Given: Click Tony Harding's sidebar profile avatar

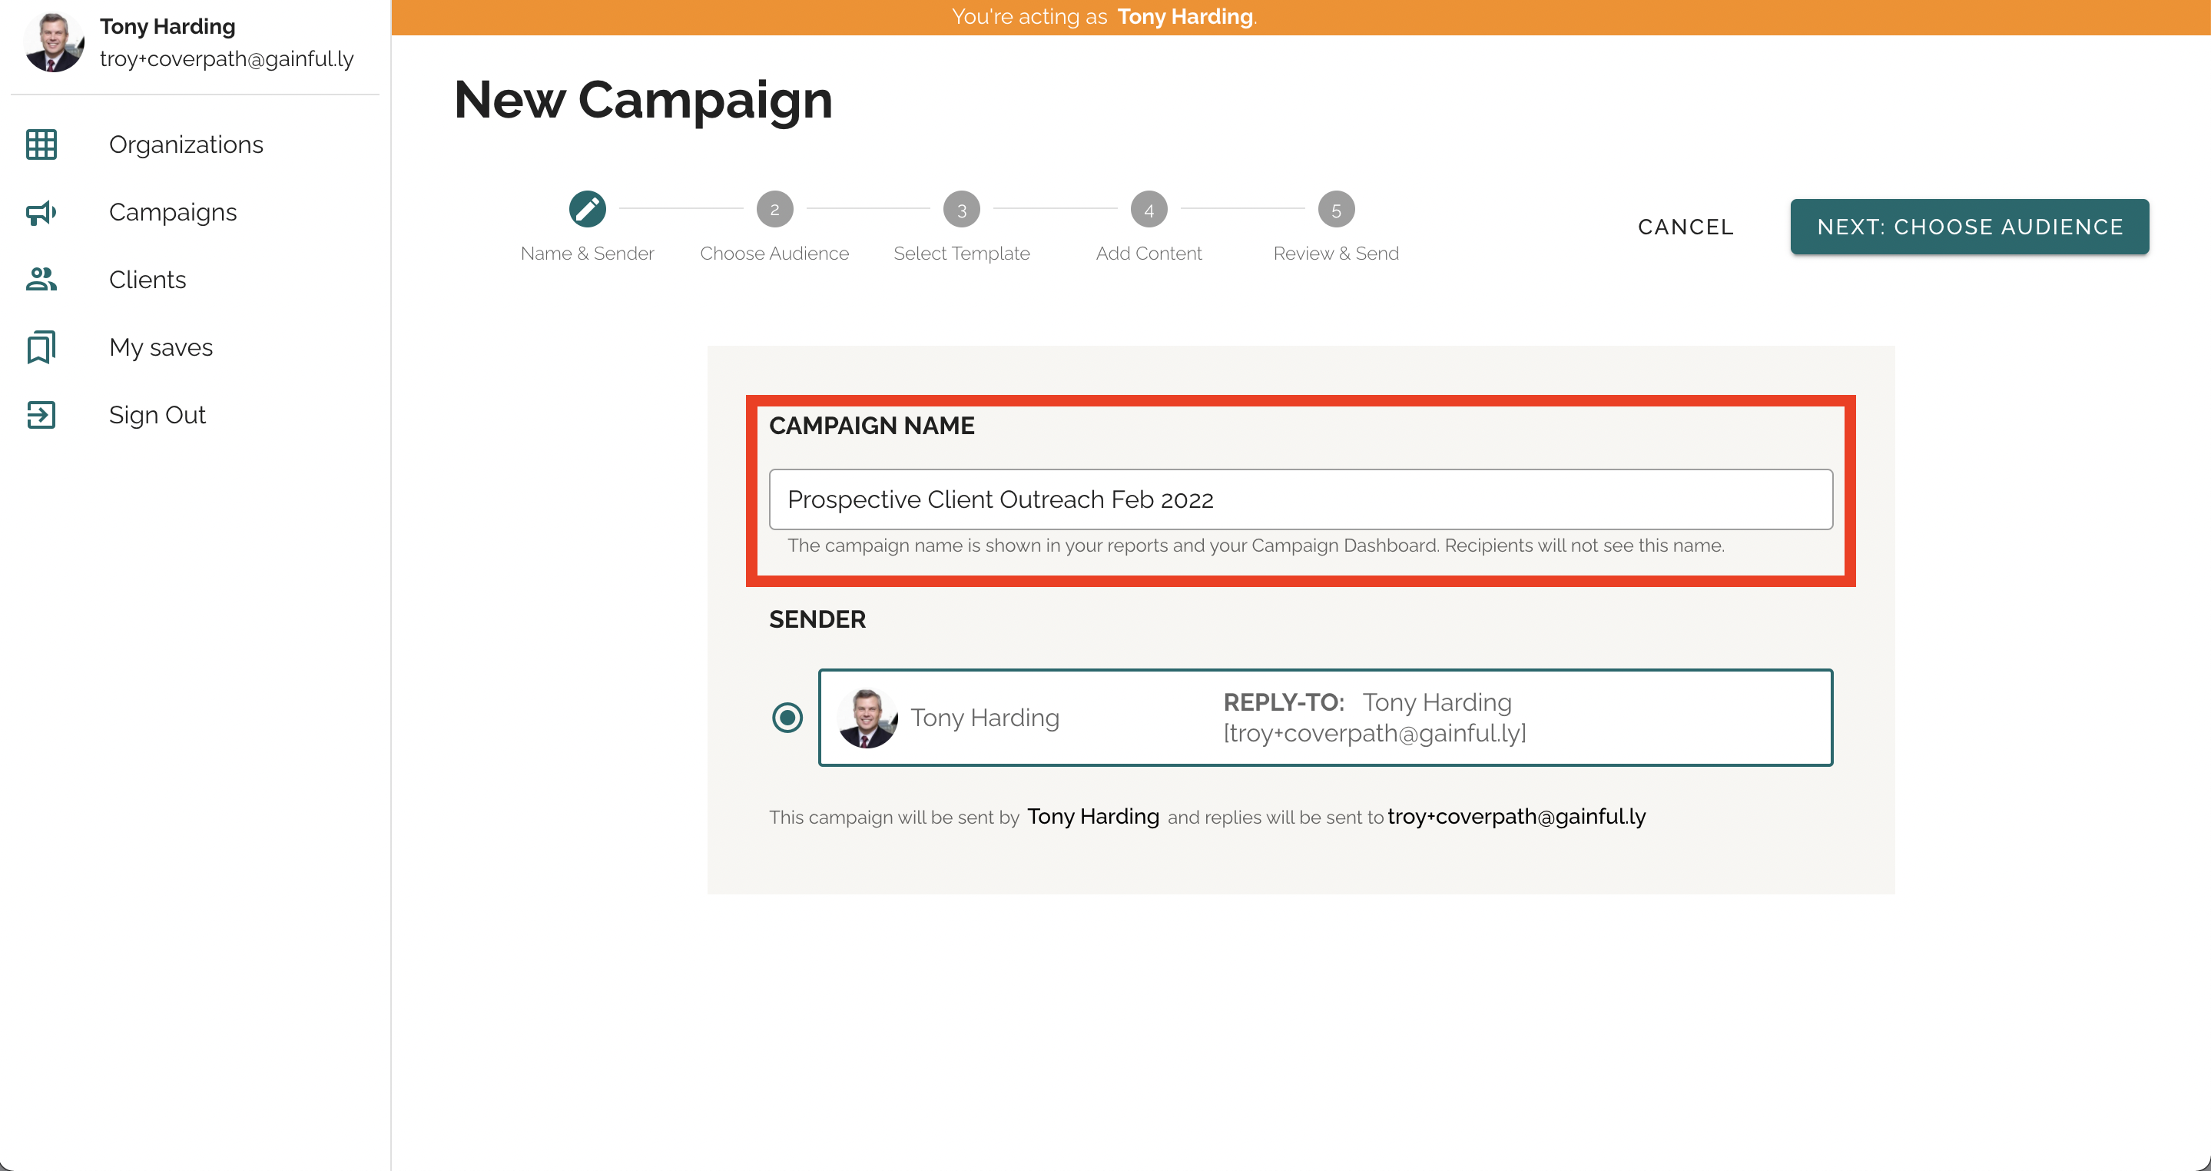Looking at the screenshot, I should [53, 42].
